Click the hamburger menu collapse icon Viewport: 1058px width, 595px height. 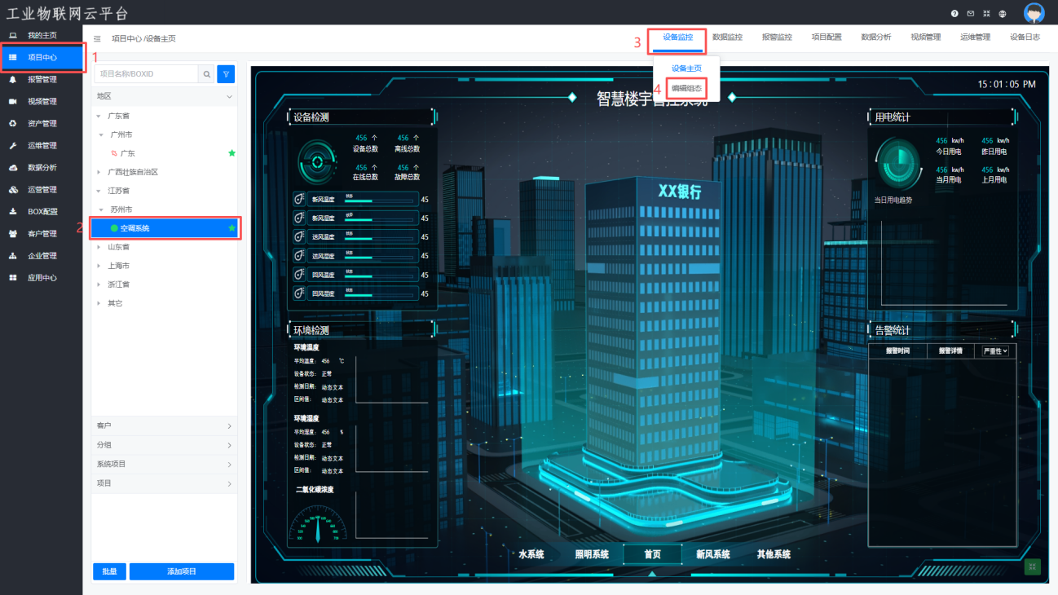coord(98,38)
